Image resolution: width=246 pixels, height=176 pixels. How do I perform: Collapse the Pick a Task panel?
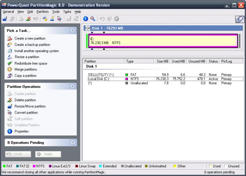tap(73, 31)
